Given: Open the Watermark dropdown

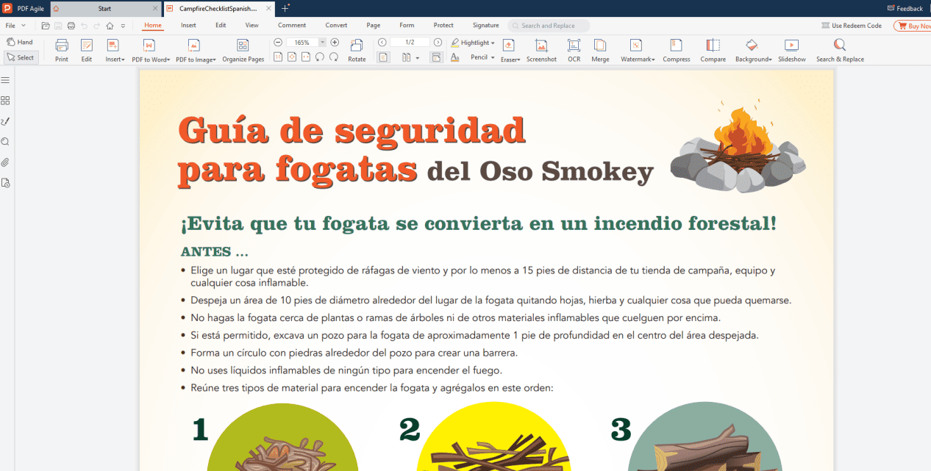Looking at the screenshot, I should click(x=637, y=48).
